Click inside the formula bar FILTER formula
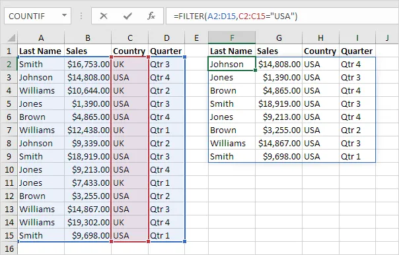399x255 pixels. pos(235,16)
